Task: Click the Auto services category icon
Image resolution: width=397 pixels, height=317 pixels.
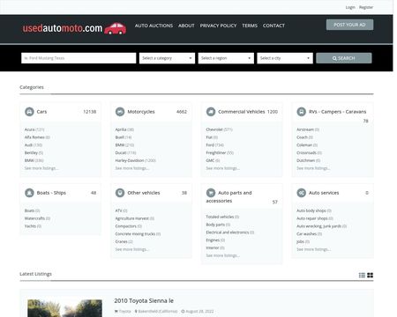Action: click(x=302, y=193)
